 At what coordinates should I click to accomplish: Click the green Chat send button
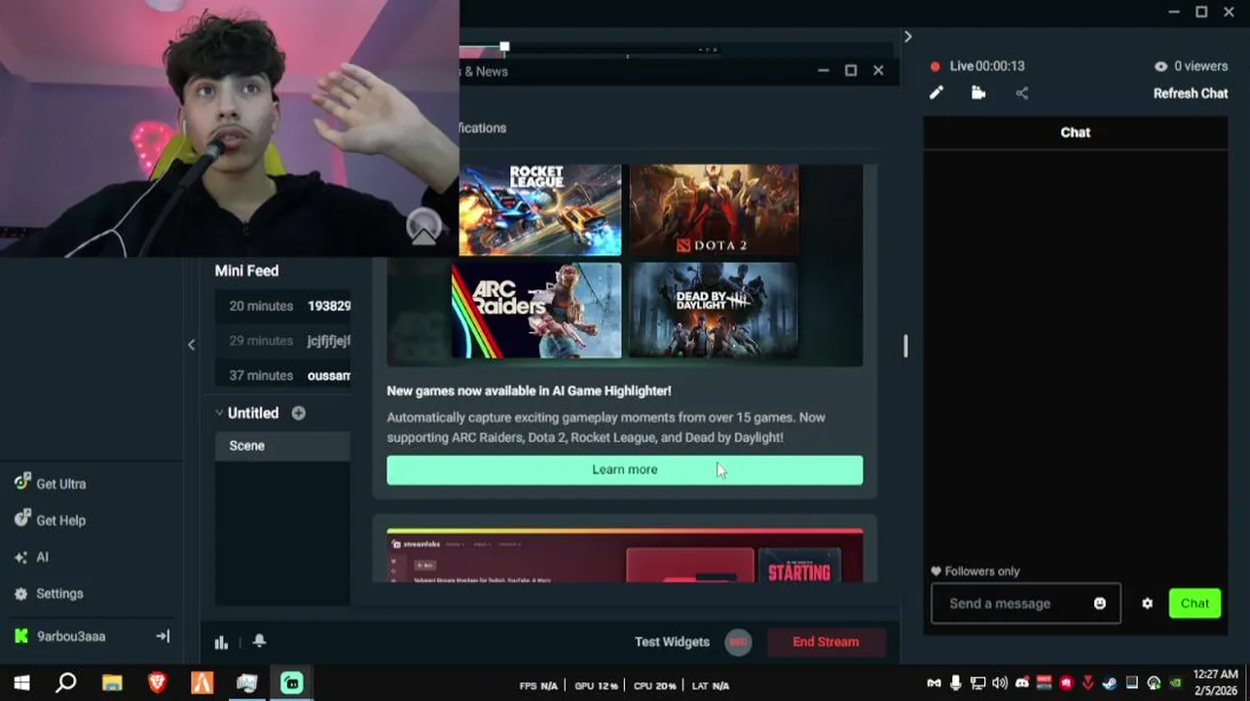[1195, 603]
